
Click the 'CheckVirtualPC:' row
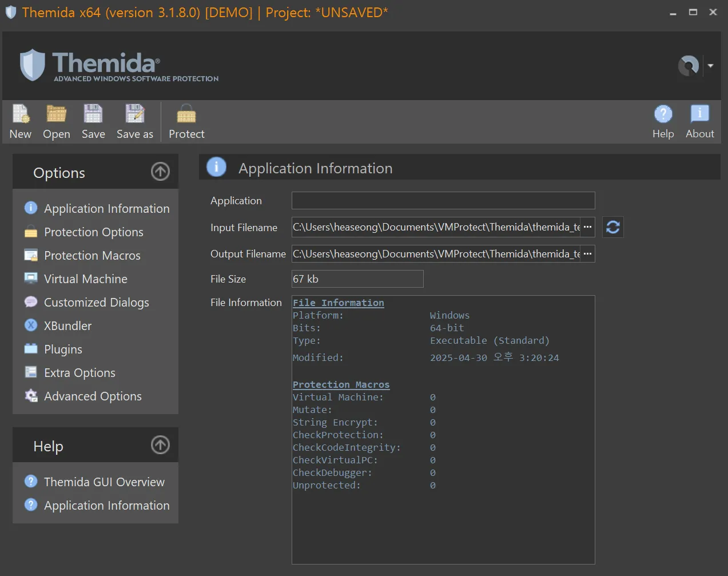364,460
